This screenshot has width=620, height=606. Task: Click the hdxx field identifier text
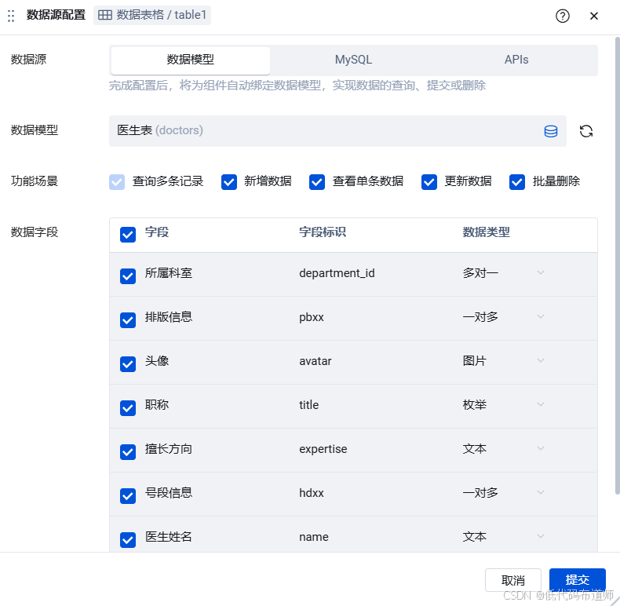point(312,493)
